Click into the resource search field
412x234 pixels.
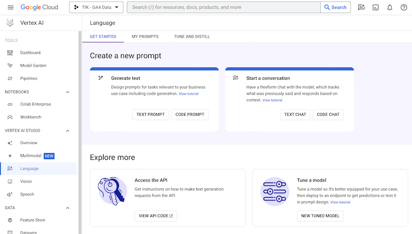click(x=224, y=7)
